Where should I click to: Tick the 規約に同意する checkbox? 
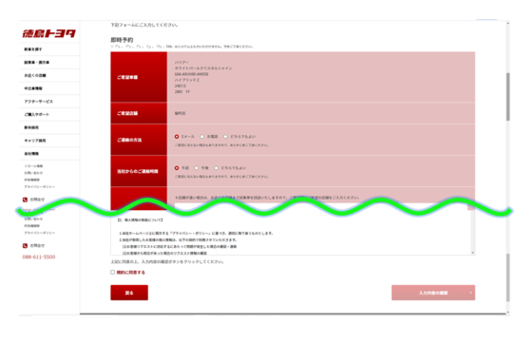tap(112, 273)
